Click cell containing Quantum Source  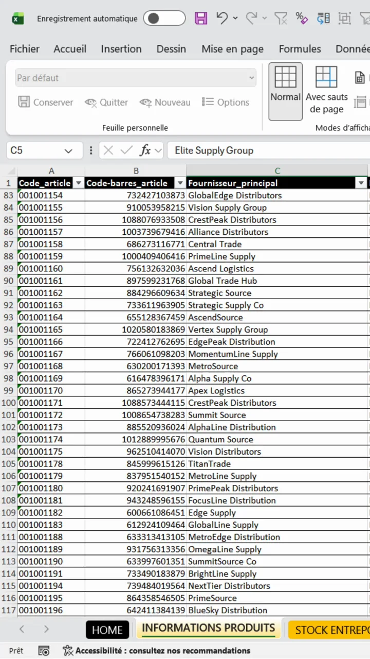click(x=277, y=440)
